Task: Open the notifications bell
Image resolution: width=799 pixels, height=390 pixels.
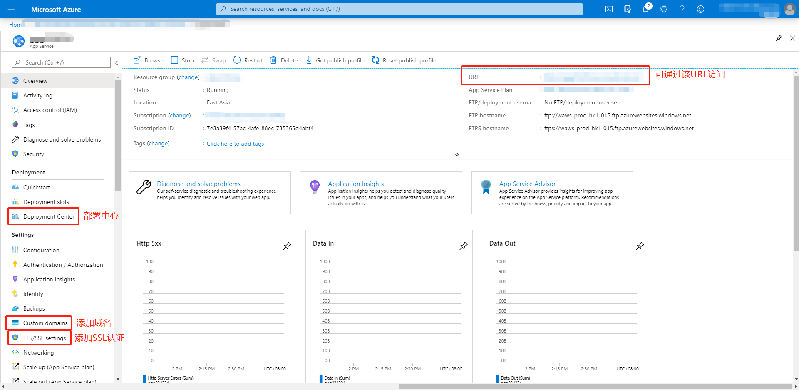Action: pos(645,9)
